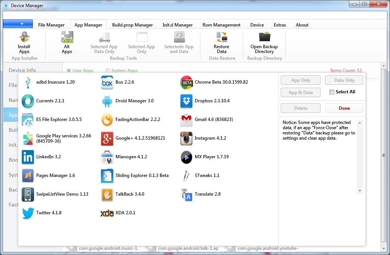Select the User Apps radio button
This screenshot has height=255, width=390.
[69, 71]
